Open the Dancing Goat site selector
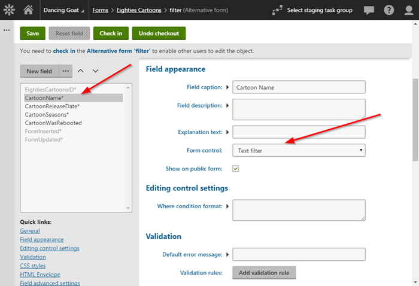This screenshot has height=286, width=419. coord(64,10)
